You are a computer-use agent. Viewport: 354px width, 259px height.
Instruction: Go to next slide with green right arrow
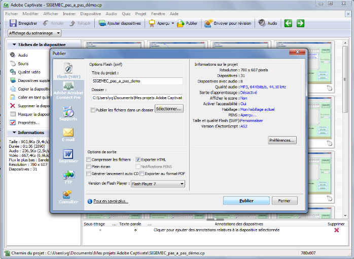300,23
